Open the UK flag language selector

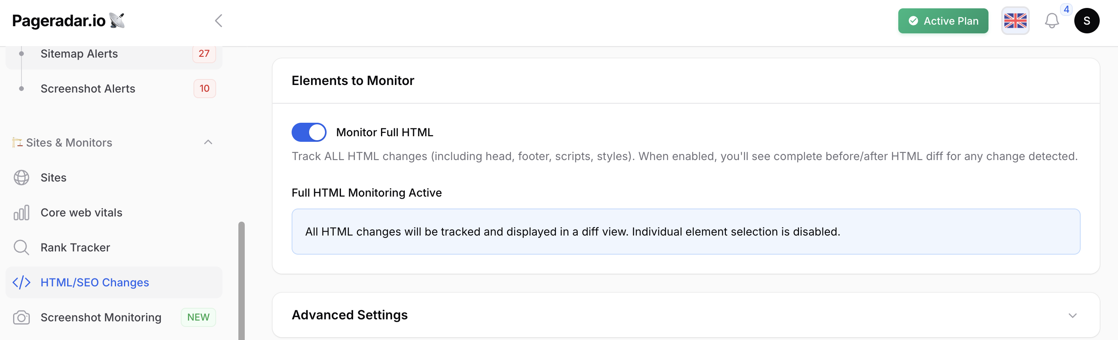(x=1015, y=21)
